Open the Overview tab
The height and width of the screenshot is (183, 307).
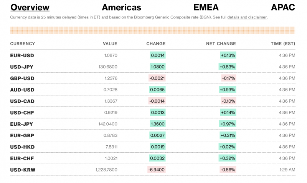click(x=30, y=7)
